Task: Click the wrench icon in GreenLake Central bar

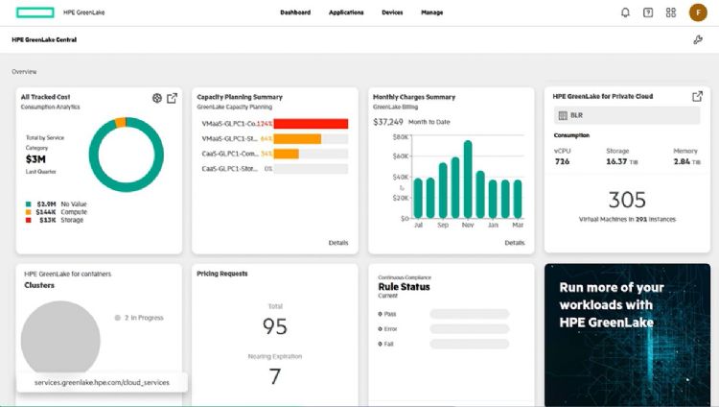Action: (x=698, y=40)
